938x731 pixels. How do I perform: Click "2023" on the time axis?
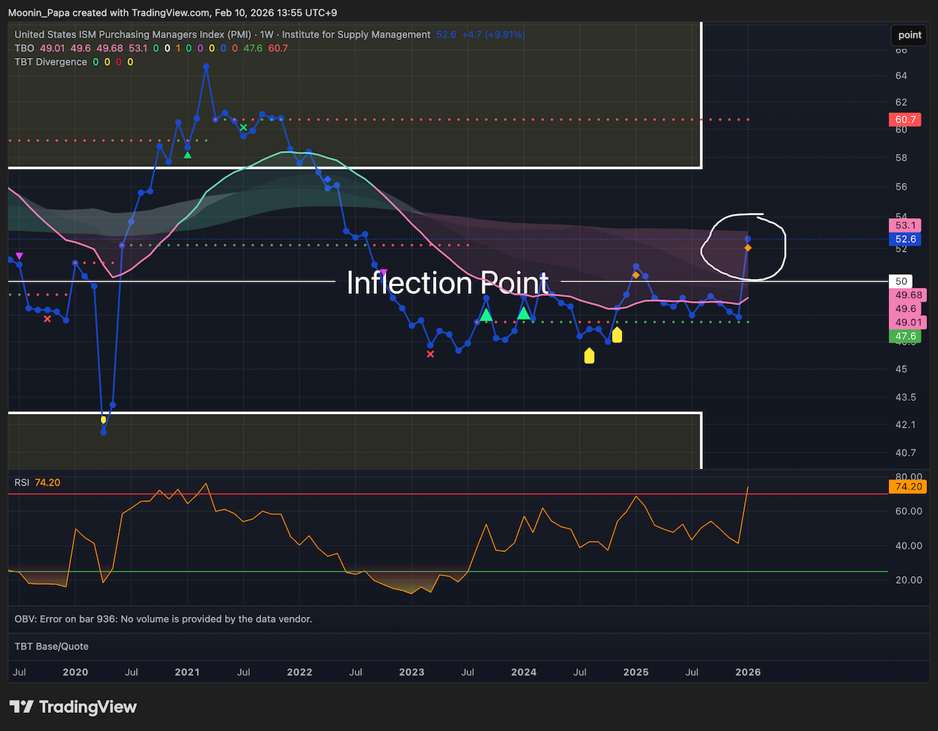click(x=412, y=672)
